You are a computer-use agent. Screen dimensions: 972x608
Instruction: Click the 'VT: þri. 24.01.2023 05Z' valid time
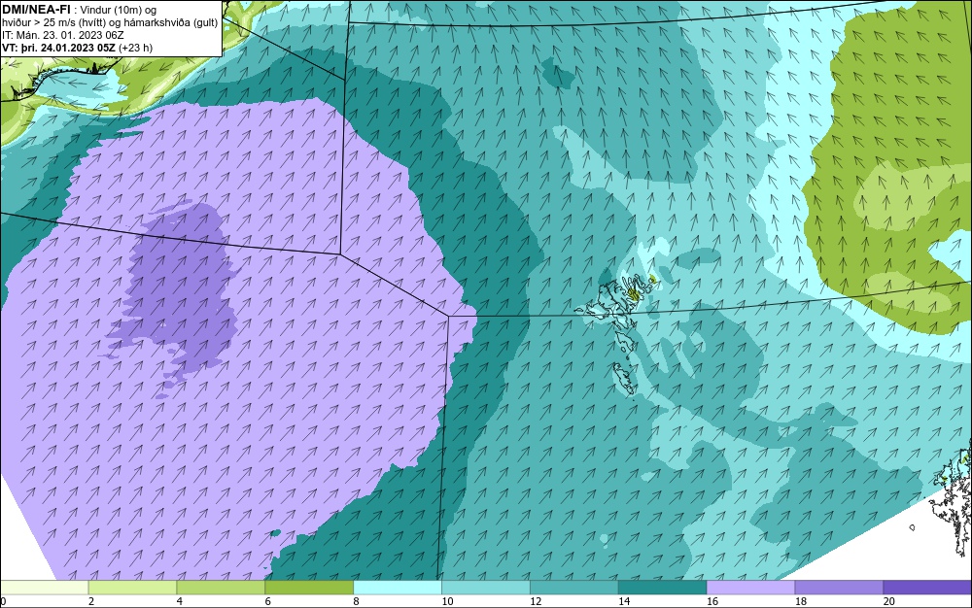[59, 48]
